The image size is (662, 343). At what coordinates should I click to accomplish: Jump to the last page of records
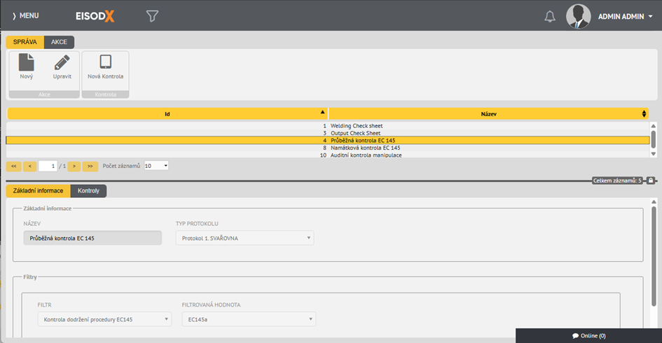[x=90, y=166]
